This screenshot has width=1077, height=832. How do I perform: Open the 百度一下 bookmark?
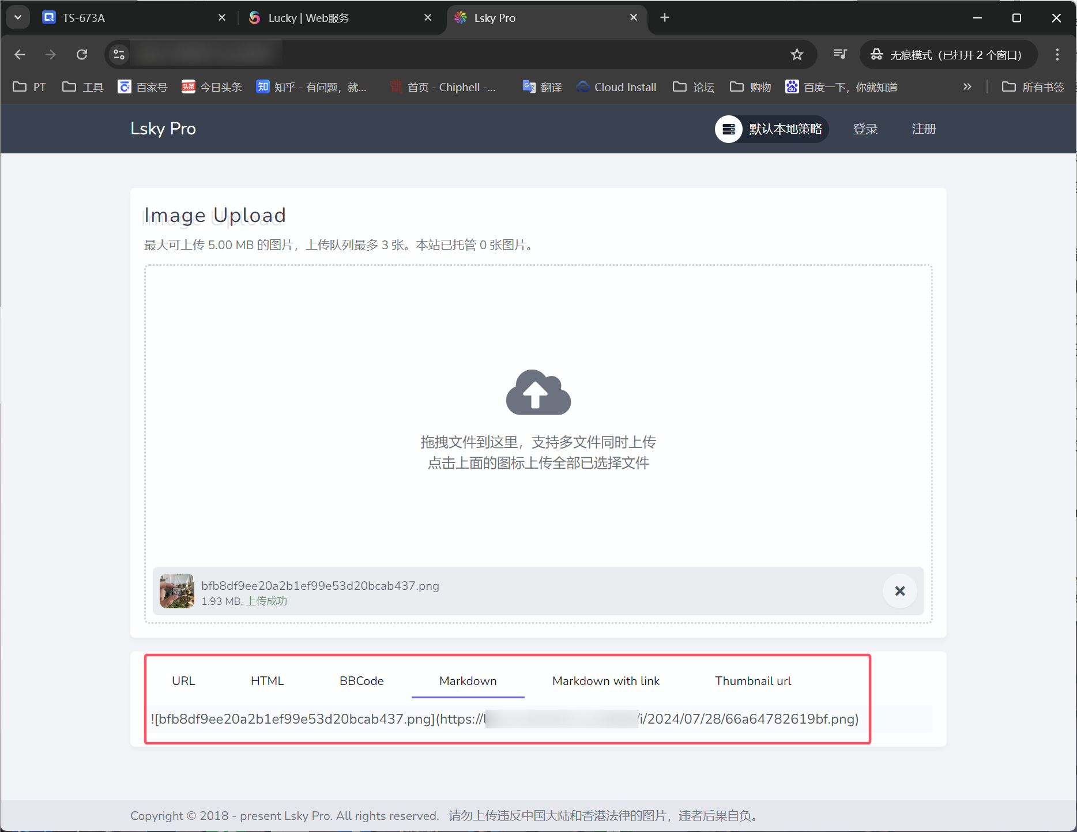coord(842,87)
